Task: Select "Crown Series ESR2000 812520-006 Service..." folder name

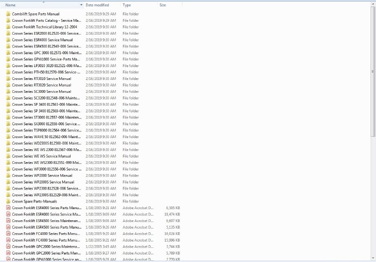Action: tap(47, 33)
